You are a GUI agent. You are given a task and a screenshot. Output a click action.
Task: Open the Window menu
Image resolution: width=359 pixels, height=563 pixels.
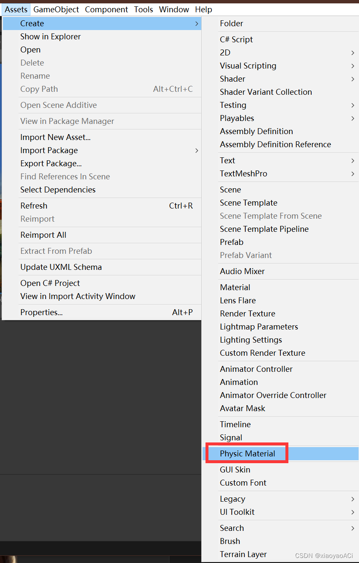pyautogui.click(x=174, y=9)
